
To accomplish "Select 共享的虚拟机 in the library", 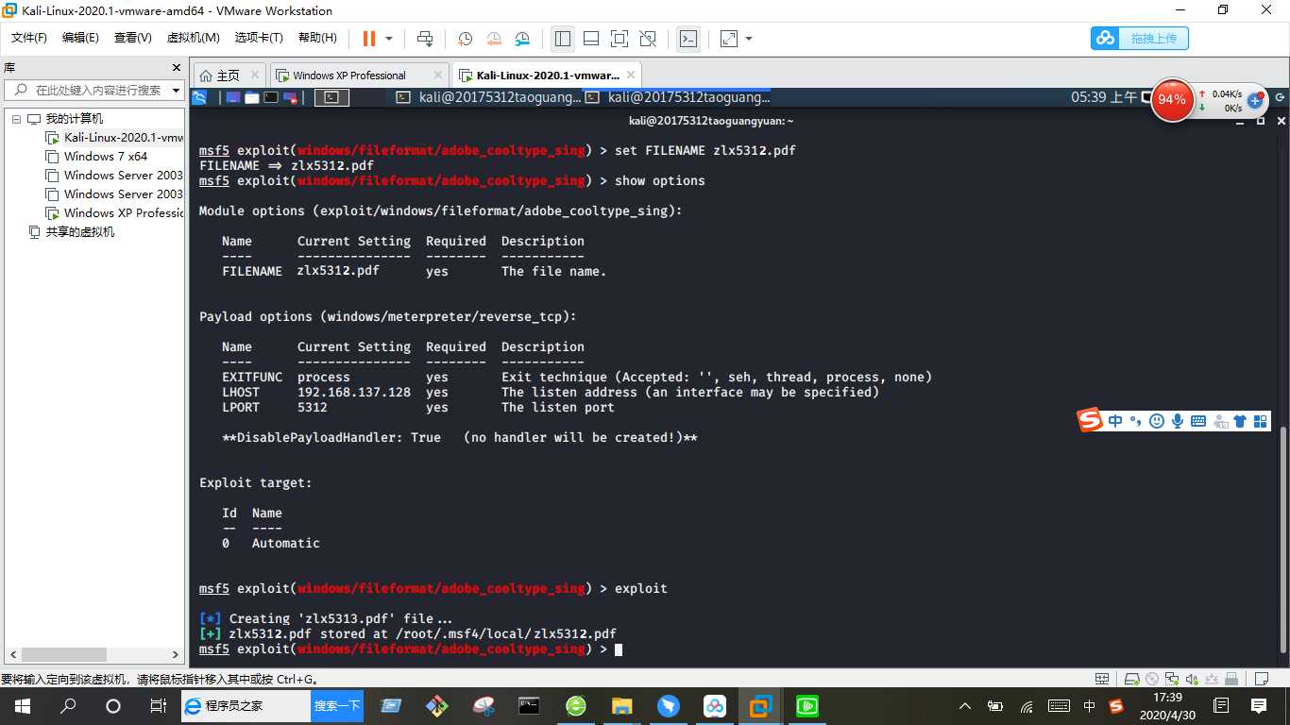I will (x=72, y=232).
